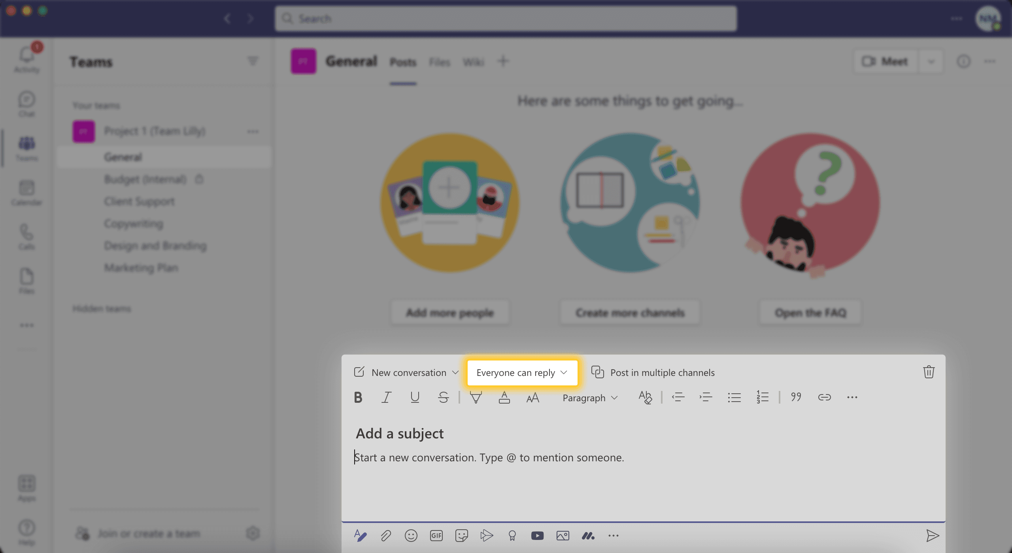Add a quote block to message
1012x553 pixels.
[x=795, y=397]
